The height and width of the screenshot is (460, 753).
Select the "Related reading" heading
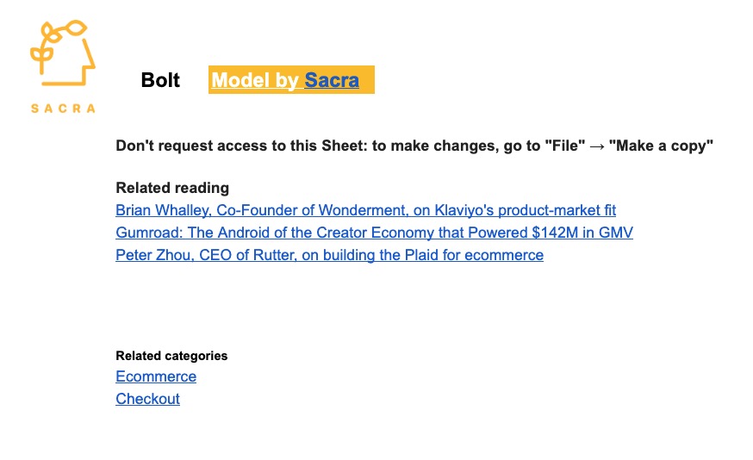click(172, 188)
